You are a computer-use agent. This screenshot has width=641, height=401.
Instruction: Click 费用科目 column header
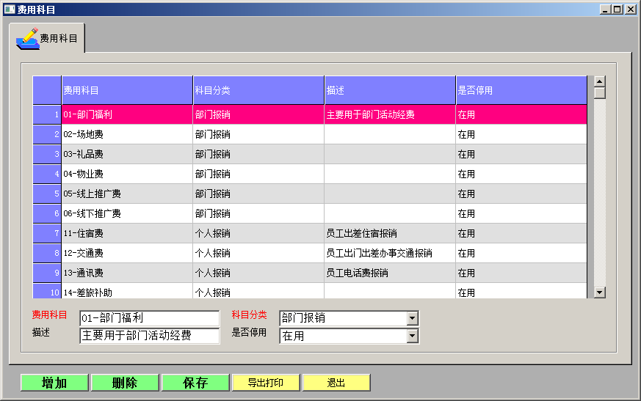click(x=127, y=90)
